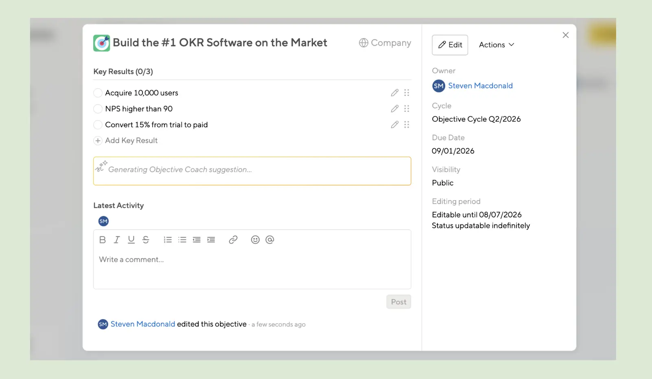Click the SM avatar in the activity log entry
This screenshot has width=652, height=379.
pos(103,324)
